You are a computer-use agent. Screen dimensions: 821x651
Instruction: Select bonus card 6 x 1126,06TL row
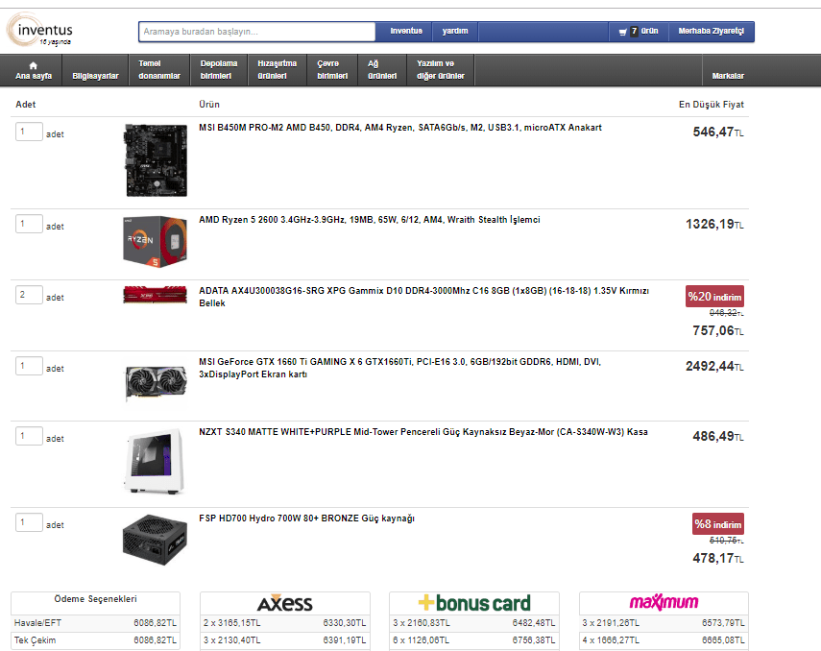tap(474, 640)
